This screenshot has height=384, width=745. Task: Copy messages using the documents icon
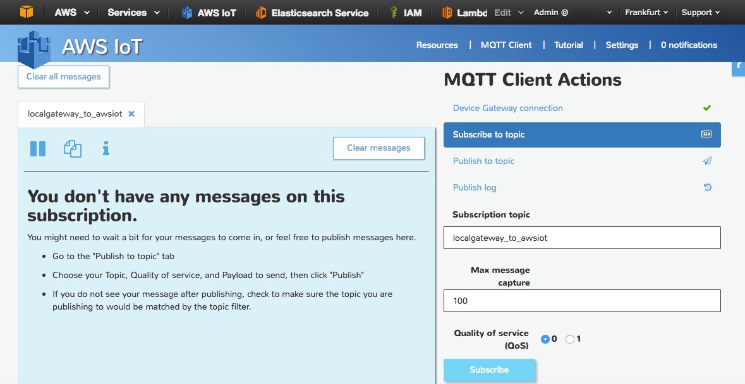click(x=73, y=149)
